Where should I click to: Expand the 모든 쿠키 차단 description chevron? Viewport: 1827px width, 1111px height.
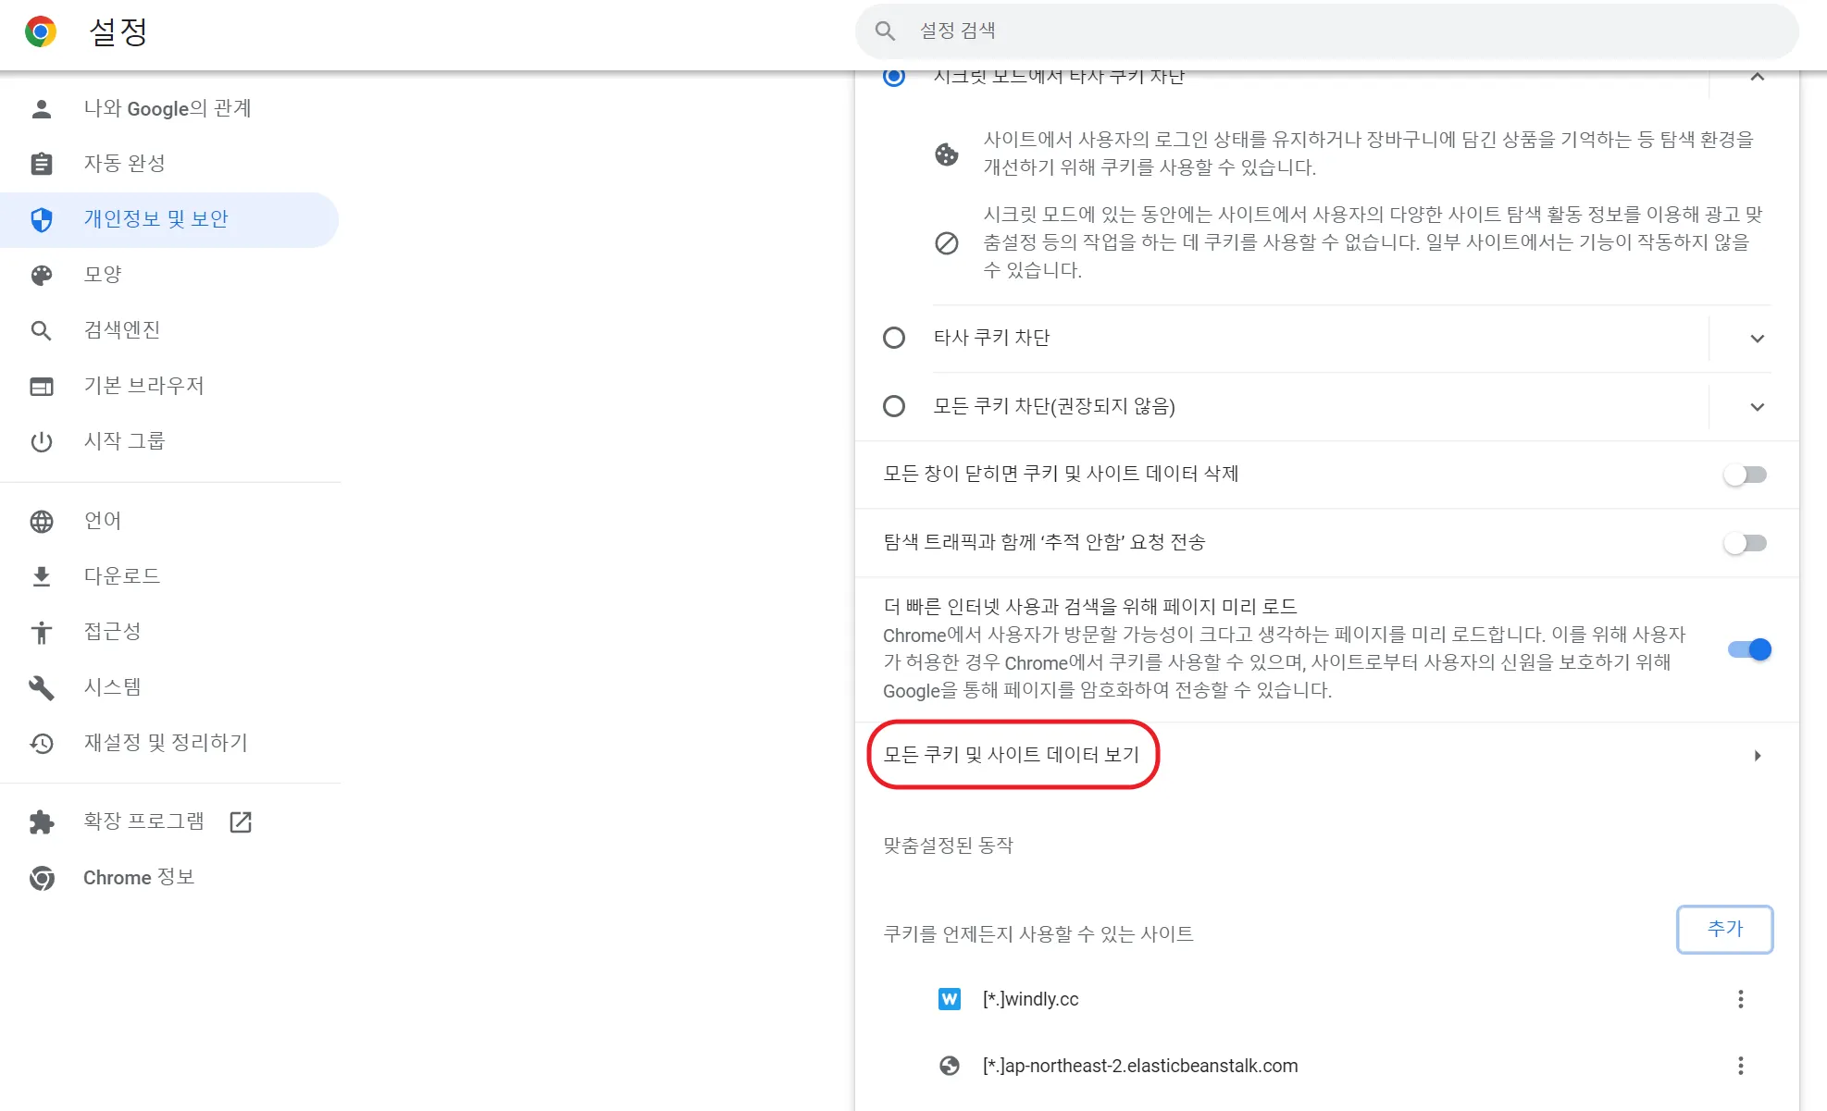[x=1757, y=407]
